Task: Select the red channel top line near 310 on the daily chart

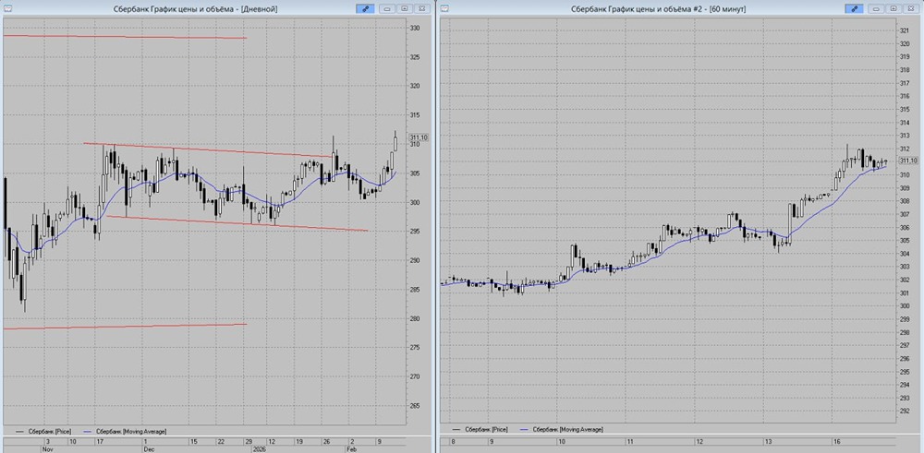Action: (206, 149)
